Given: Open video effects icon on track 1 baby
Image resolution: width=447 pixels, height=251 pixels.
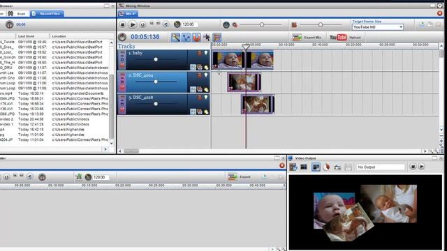Looking at the screenshot, I should [x=200, y=67].
